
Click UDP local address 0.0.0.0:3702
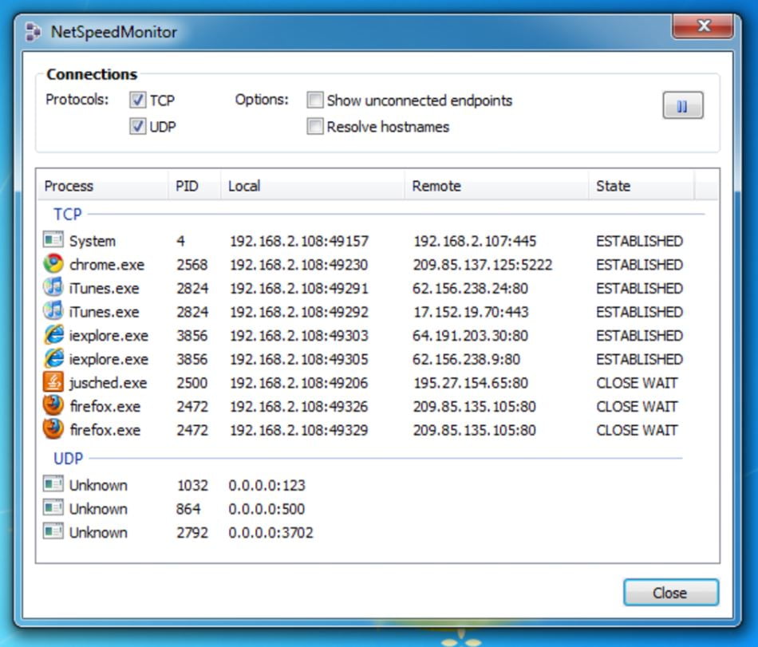pyautogui.click(x=270, y=532)
